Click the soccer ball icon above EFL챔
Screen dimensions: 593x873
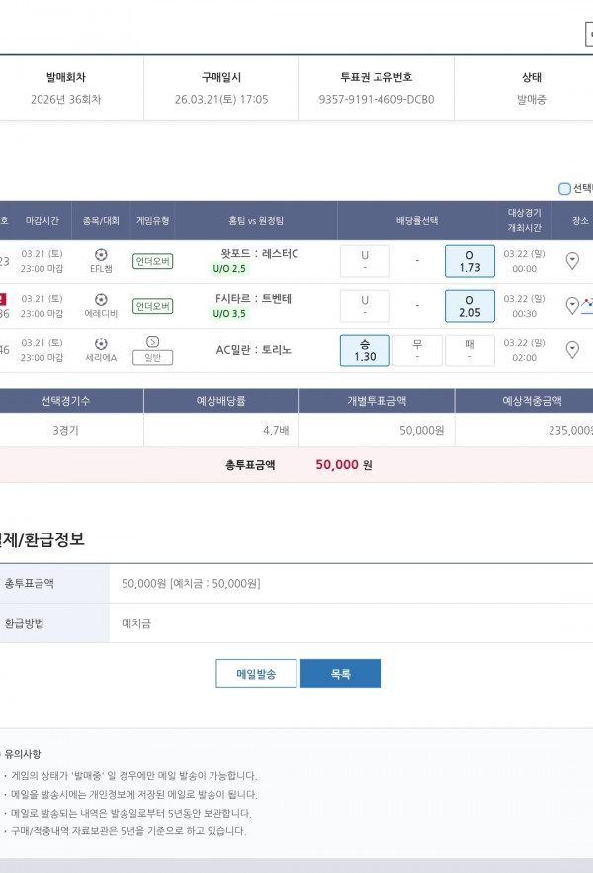coord(101,254)
